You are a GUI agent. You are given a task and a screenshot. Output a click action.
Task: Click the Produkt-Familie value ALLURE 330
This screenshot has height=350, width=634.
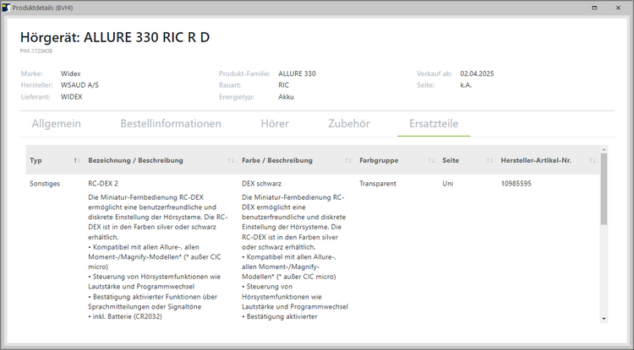pos(298,73)
